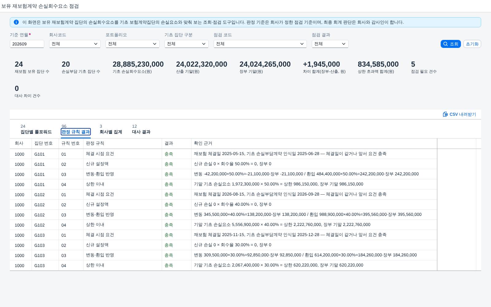
Task: Click the 초기화 reset button
Action: (x=472, y=44)
